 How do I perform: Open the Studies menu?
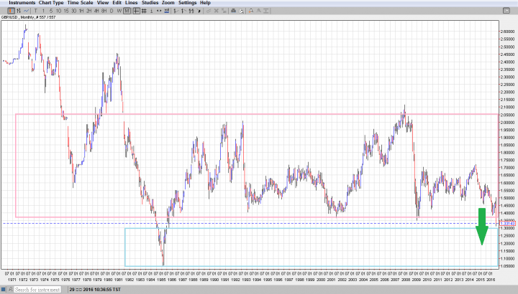pyautogui.click(x=150, y=3)
